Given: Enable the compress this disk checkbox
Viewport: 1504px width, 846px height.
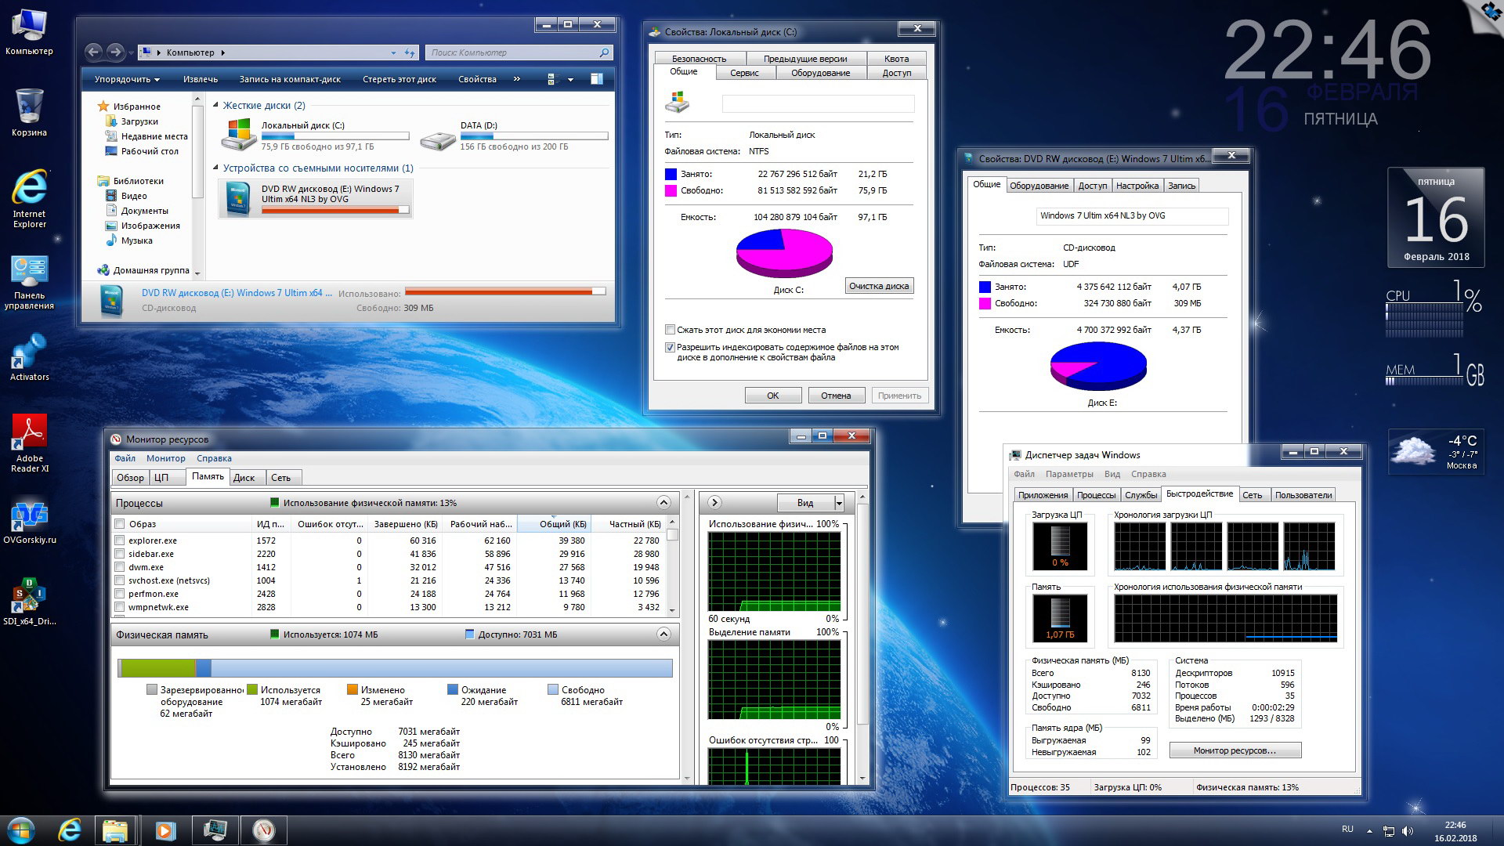Looking at the screenshot, I should click(670, 330).
